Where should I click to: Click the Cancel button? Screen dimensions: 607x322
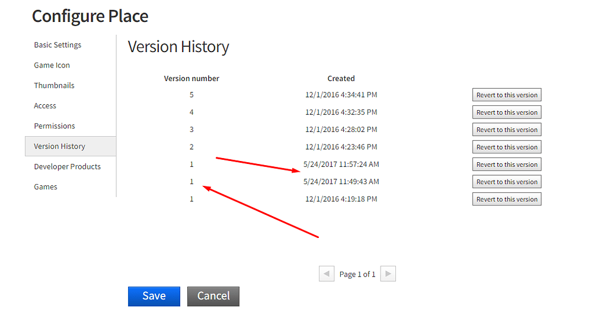(x=213, y=296)
